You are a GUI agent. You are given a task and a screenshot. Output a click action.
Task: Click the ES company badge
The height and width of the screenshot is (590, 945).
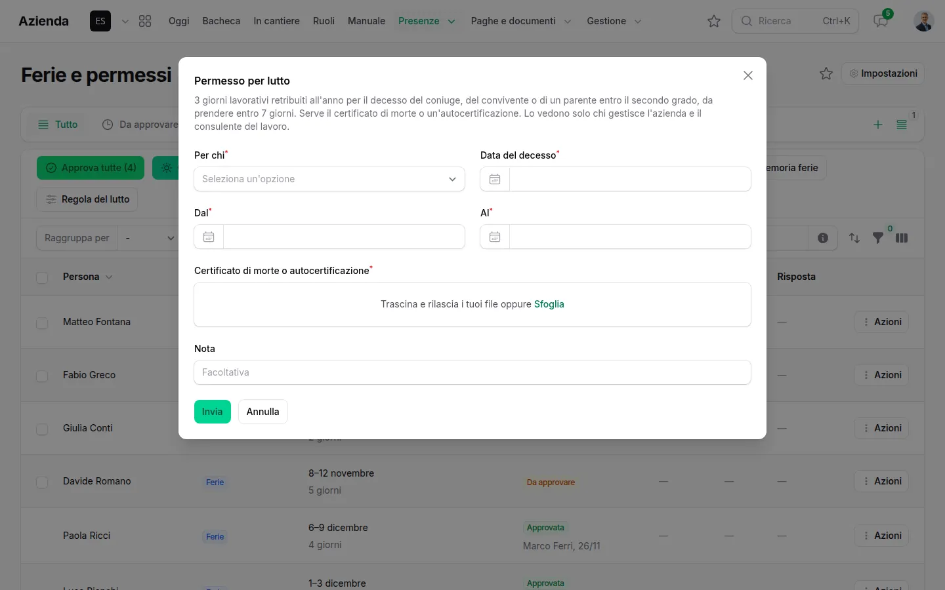pyautogui.click(x=100, y=21)
